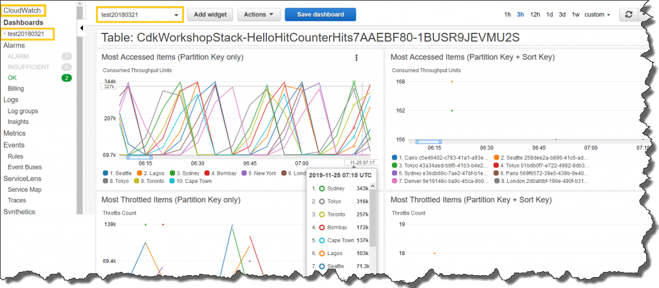
Task: Toggle the New York series legend swatch
Action: point(243,173)
